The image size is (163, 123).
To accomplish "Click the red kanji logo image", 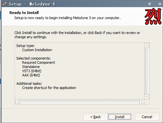I will 153,17.
